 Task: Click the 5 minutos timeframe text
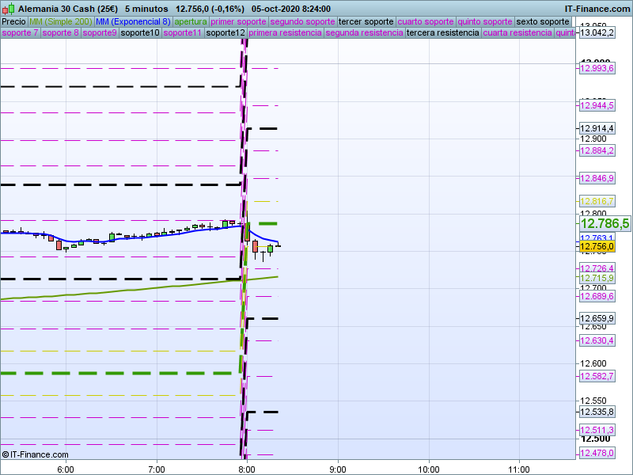pyautogui.click(x=146, y=8)
